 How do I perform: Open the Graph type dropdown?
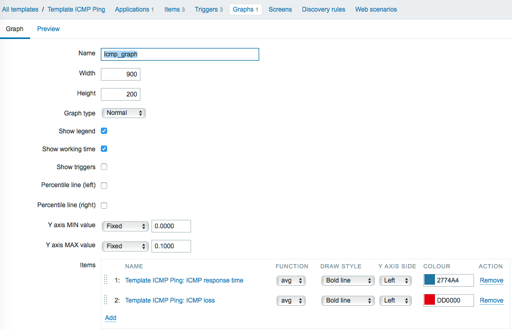pyautogui.click(x=124, y=113)
